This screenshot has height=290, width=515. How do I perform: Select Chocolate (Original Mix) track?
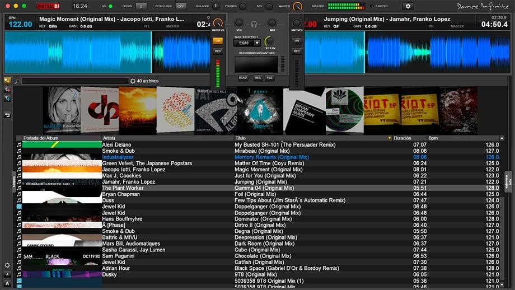(261, 256)
